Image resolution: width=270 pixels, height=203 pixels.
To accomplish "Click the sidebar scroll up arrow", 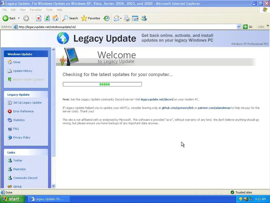I will tap(53, 49).
